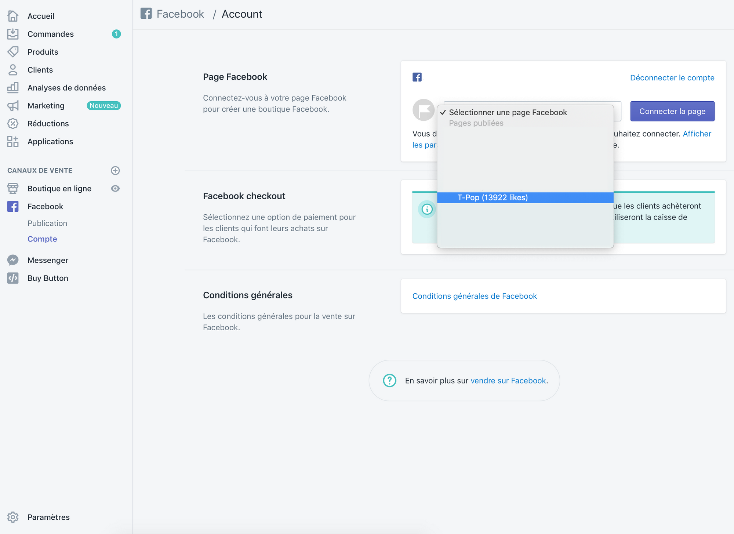View online store with eye icon
734x534 pixels.
click(x=115, y=189)
